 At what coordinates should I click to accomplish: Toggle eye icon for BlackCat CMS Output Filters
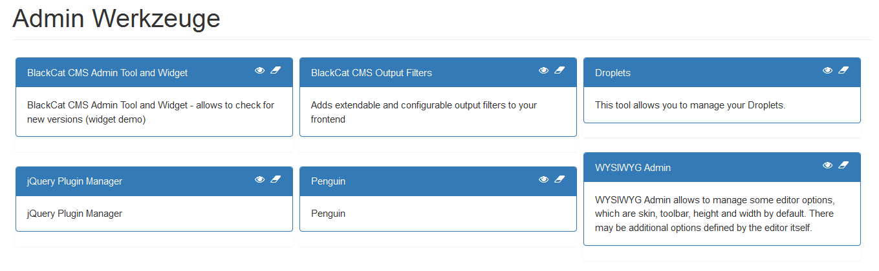point(543,70)
